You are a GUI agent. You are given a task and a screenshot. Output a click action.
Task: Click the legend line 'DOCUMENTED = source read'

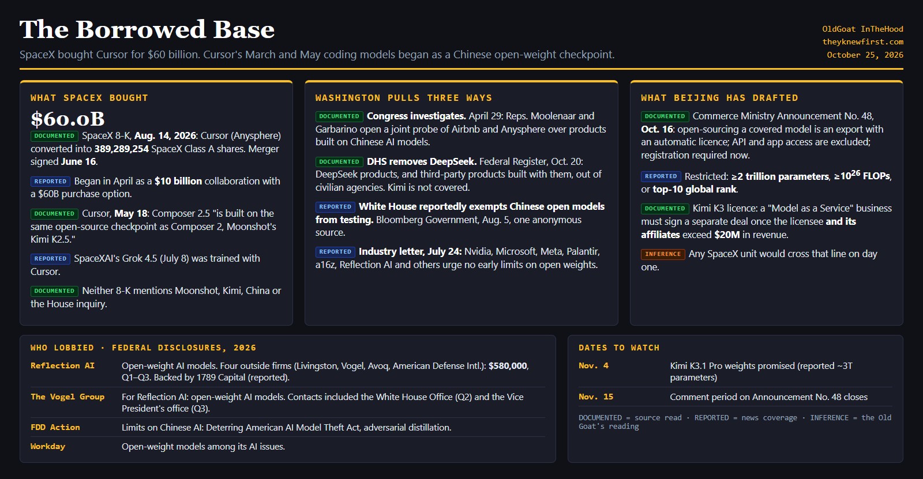pos(630,418)
